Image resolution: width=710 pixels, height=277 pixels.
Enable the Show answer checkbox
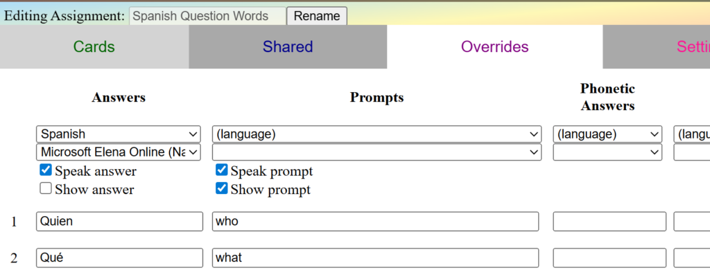46,188
